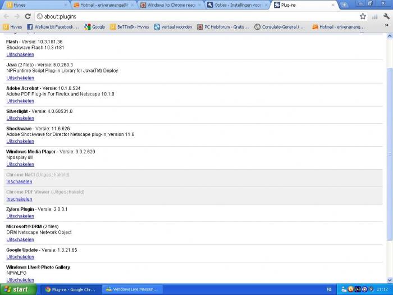The height and width of the screenshot is (295, 393).
Task: Show hidden bookmarks chevron
Action: click(x=387, y=25)
